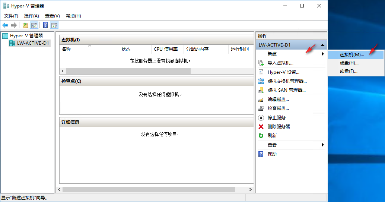Toggle the show/hide action pane toolbar icon

point(54,25)
